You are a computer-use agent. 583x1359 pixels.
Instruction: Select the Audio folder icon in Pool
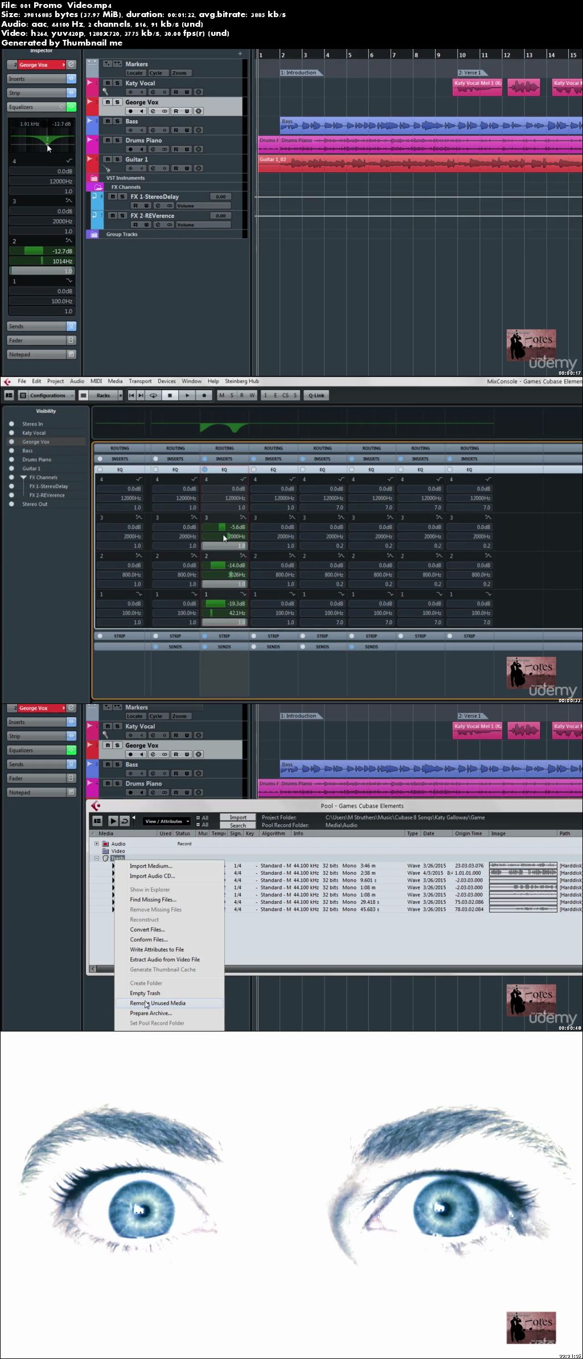105,844
